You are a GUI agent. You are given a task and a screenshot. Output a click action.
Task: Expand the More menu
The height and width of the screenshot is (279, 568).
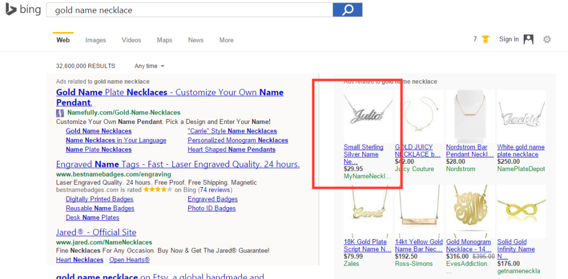tap(226, 40)
